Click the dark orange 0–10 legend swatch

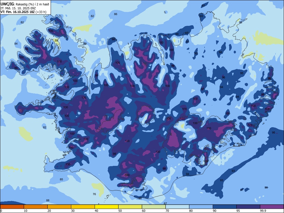pos(12,207)
